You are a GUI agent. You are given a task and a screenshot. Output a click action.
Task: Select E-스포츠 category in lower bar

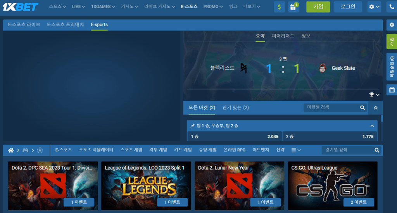64,150
